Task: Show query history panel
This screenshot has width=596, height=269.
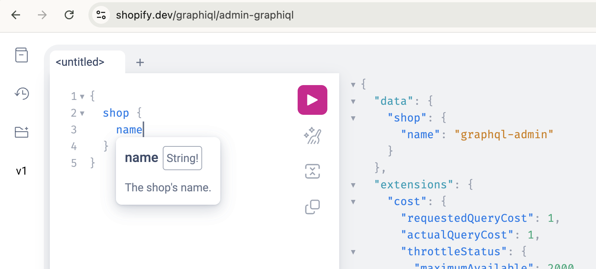Action: [22, 94]
